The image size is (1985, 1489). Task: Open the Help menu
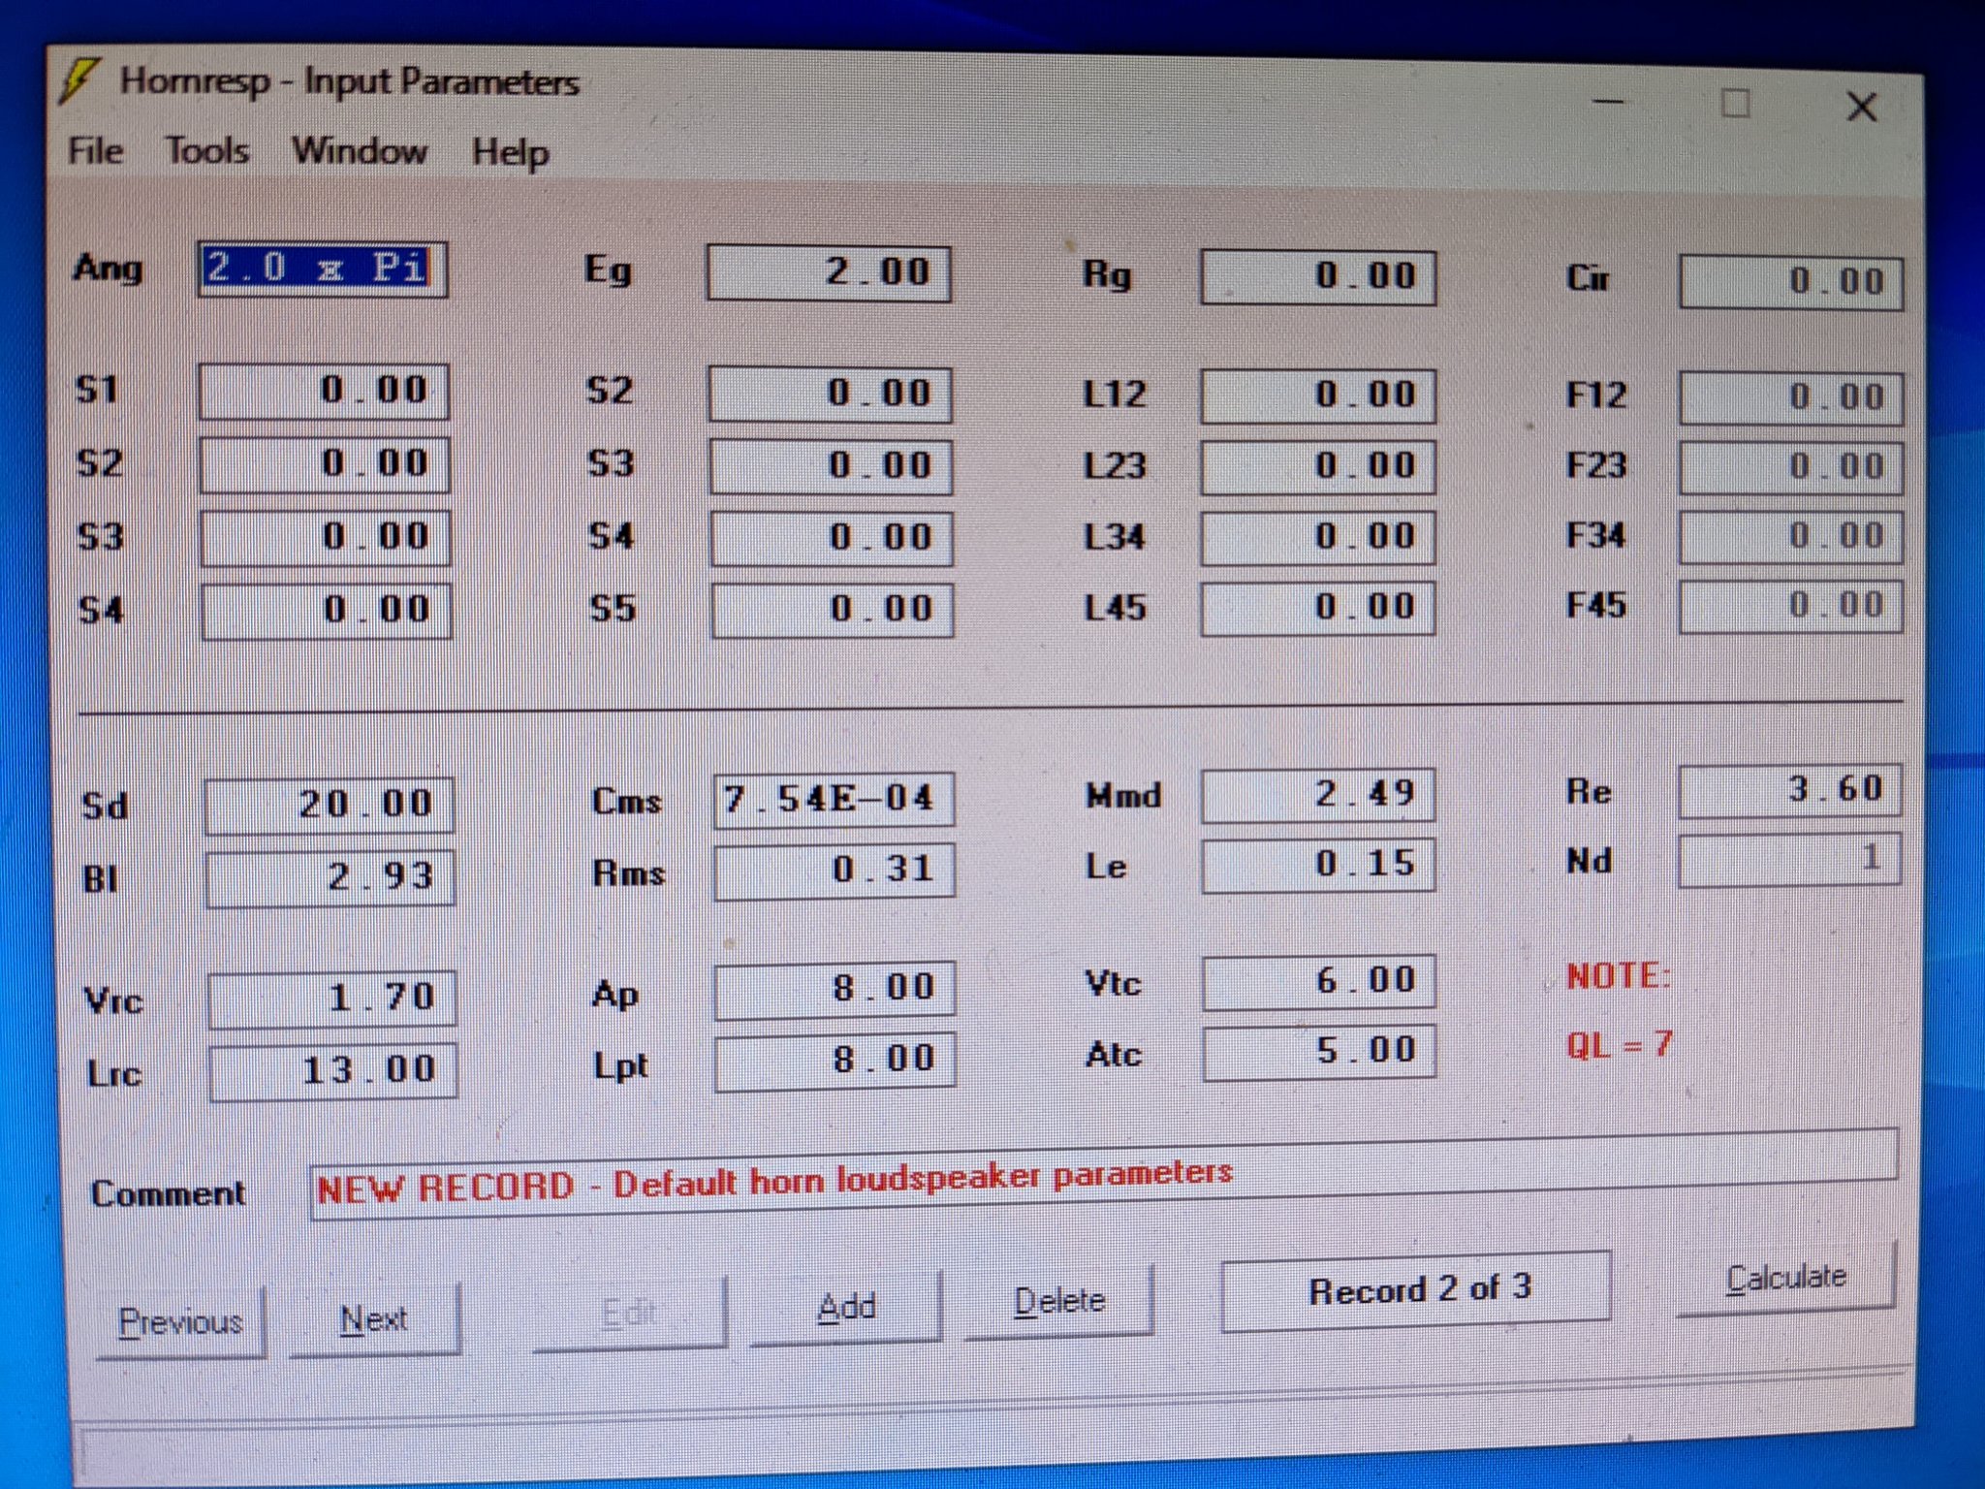tap(510, 153)
